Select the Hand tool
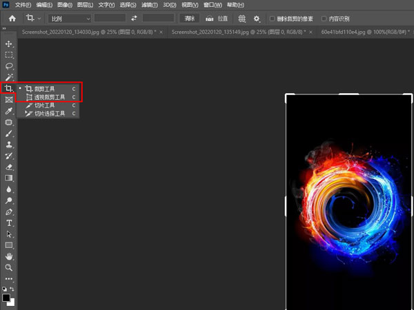414x310 pixels. (9, 256)
